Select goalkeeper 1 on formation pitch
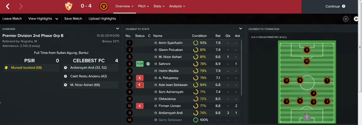Viewport: 362px width, 125px height. [x=306, y=117]
